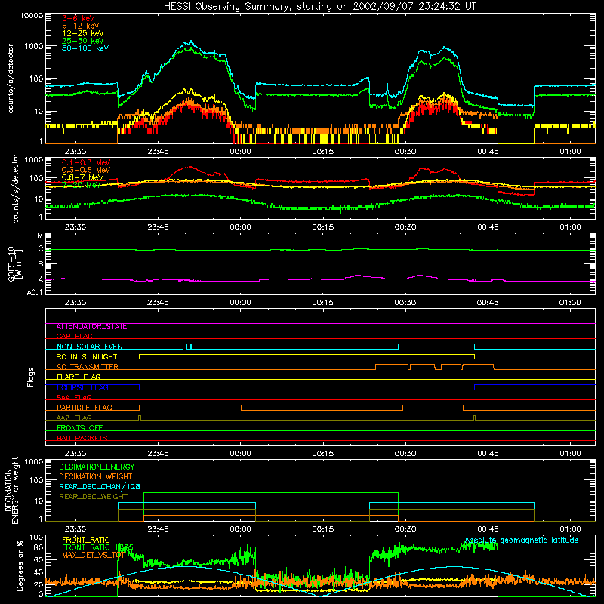Select the BAD_PACKETS flag label
Viewport: 604px width, 604px height.
pos(82,438)
